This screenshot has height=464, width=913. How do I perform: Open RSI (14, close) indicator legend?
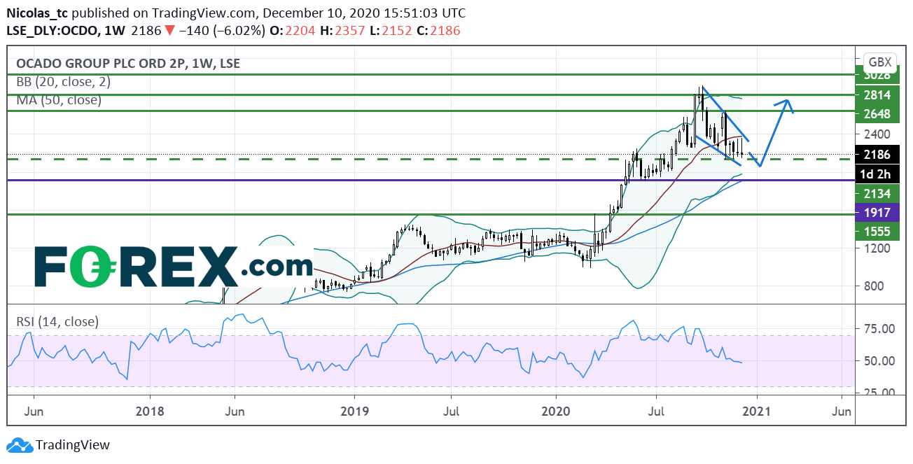coord(57,322)
